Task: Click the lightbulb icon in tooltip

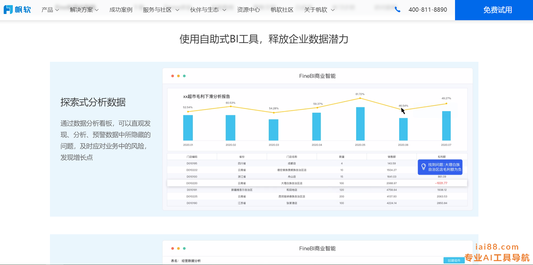Action: click(x=424, y=167)
